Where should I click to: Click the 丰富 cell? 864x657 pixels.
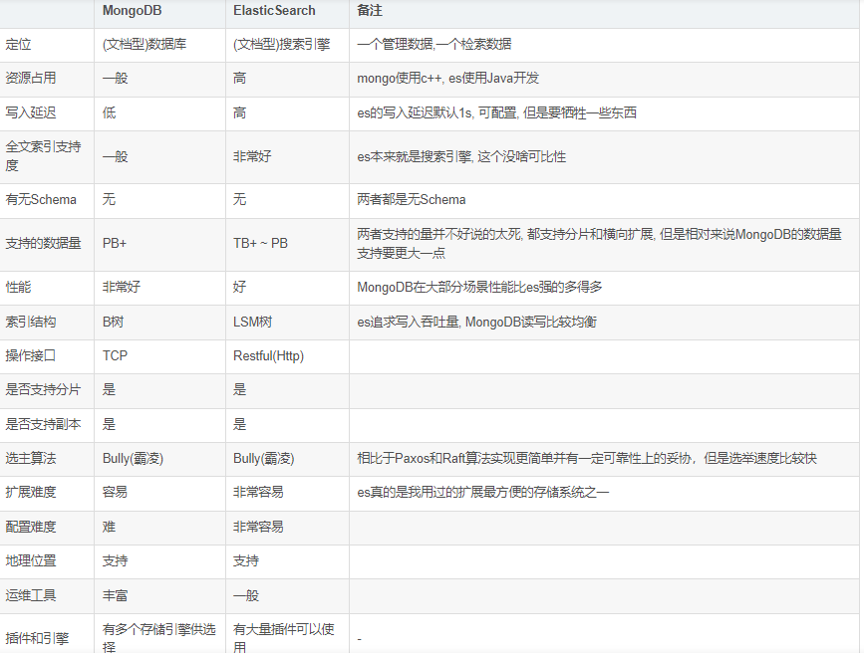[115, 595]
